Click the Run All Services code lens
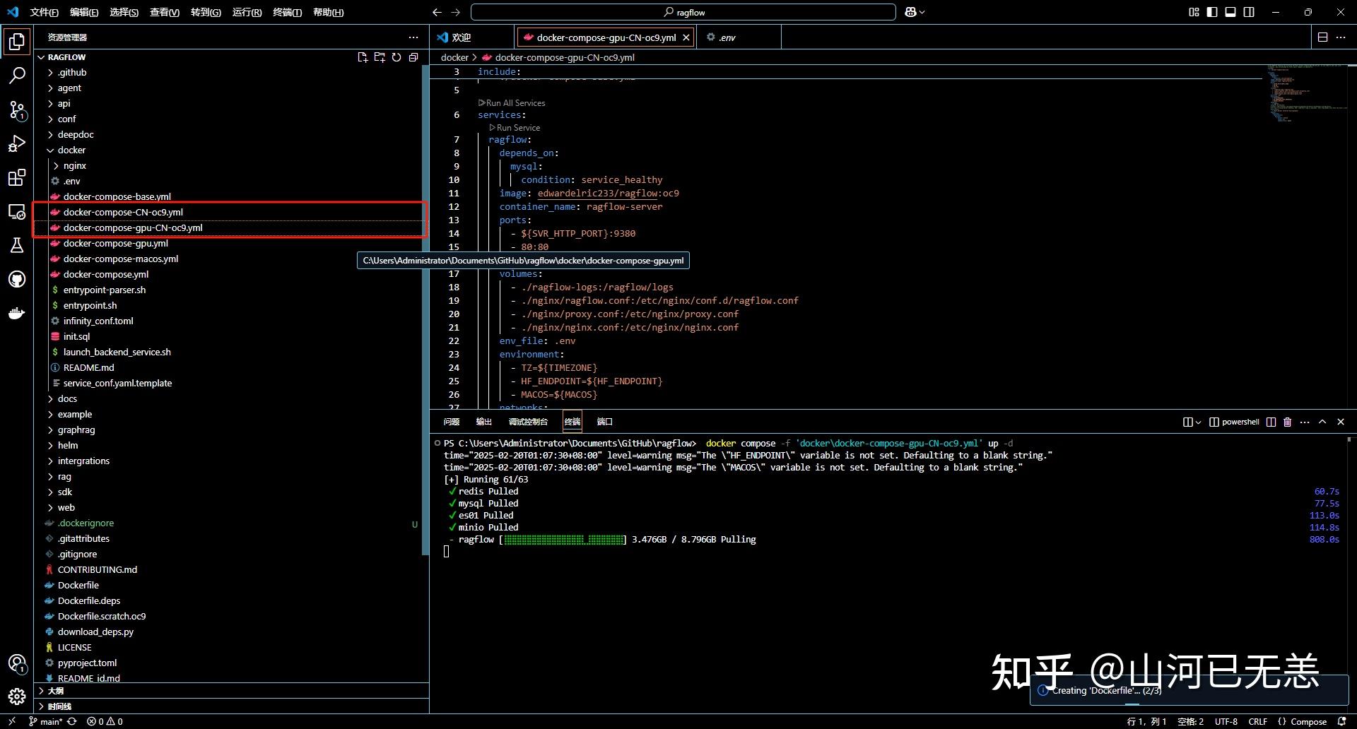 512,103
